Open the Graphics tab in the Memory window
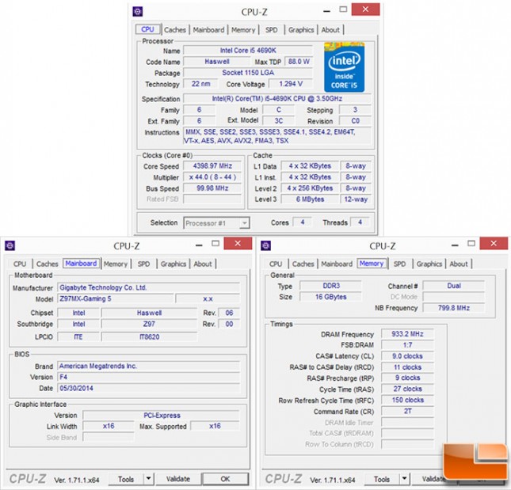 coord(429,264)
